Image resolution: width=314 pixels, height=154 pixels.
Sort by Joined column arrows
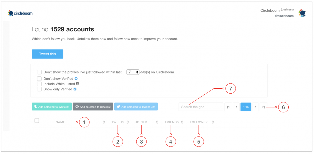157,122
